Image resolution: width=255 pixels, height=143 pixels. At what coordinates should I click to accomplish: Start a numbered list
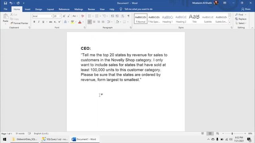[97, 16]
